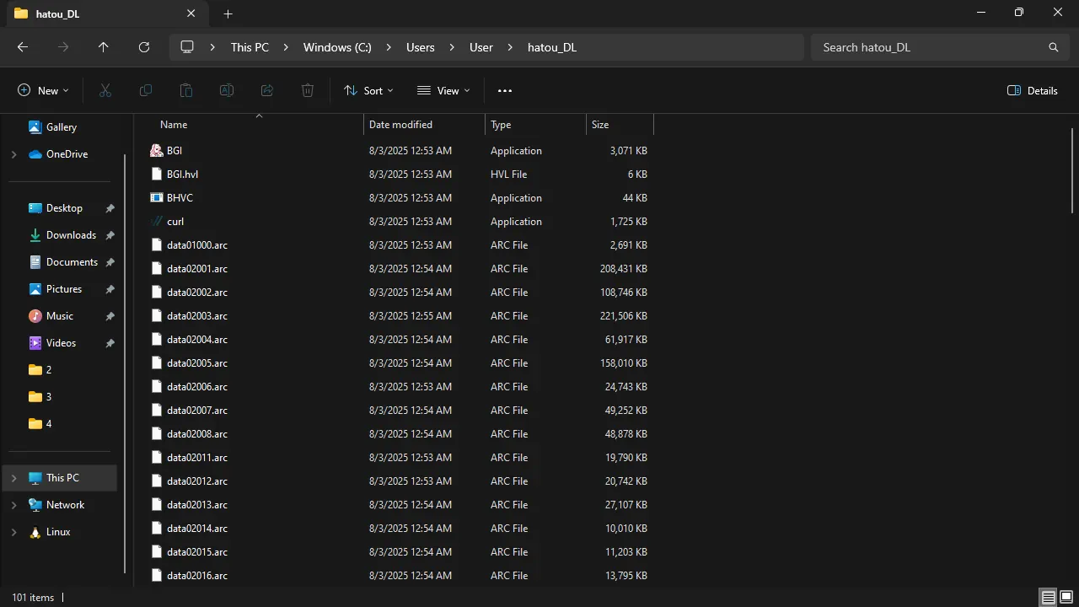Click the Share icon in toolbar
1079x607 pixels.
click(x=267, y=90)
